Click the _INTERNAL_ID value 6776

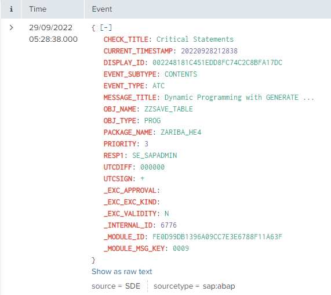[169, 225]
